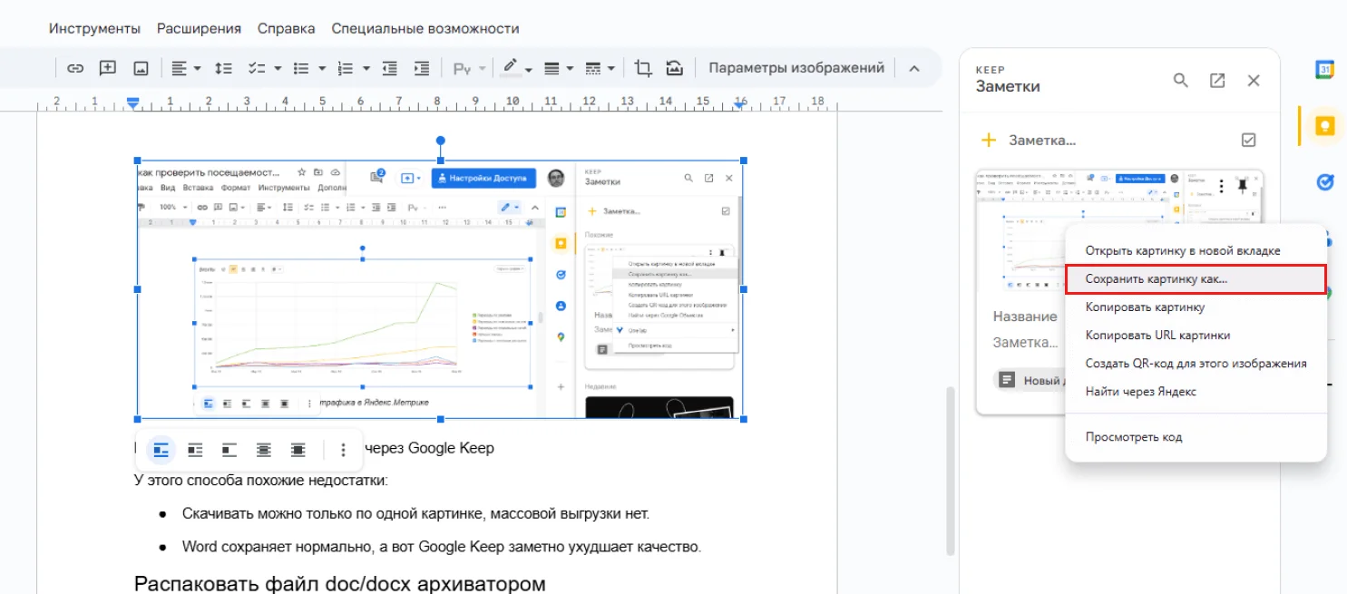Open Google Calendar from side panel
The height and width of the screenshot is (594, 1347).
point(1324,70)
